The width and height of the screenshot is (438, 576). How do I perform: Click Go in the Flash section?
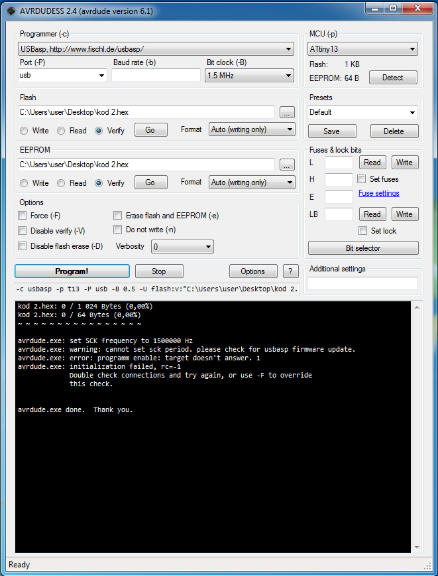click(x=151, y=130)
